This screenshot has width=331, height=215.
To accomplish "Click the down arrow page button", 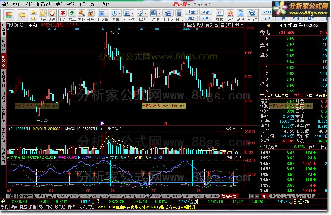I will coord(33,18).
